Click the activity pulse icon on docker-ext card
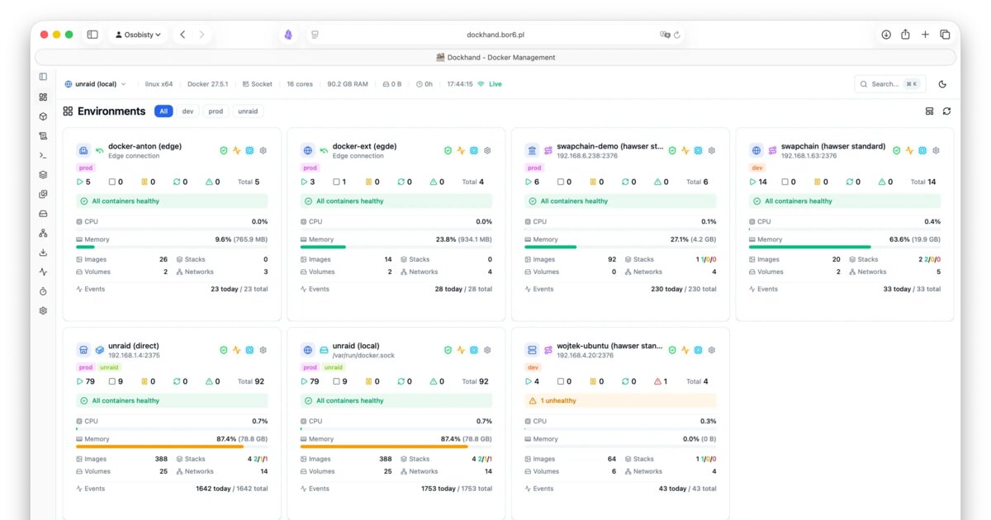 pyautogui.click(x=461, y=150)
